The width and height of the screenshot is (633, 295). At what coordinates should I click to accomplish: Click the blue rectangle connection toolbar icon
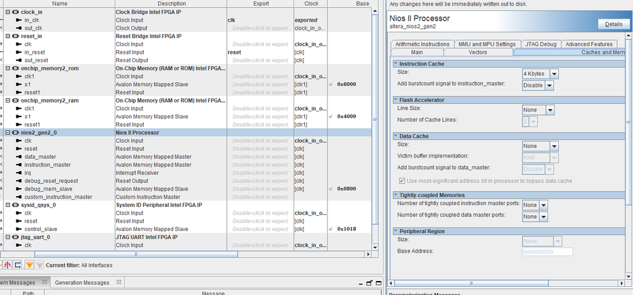click(x=18, y=265)
